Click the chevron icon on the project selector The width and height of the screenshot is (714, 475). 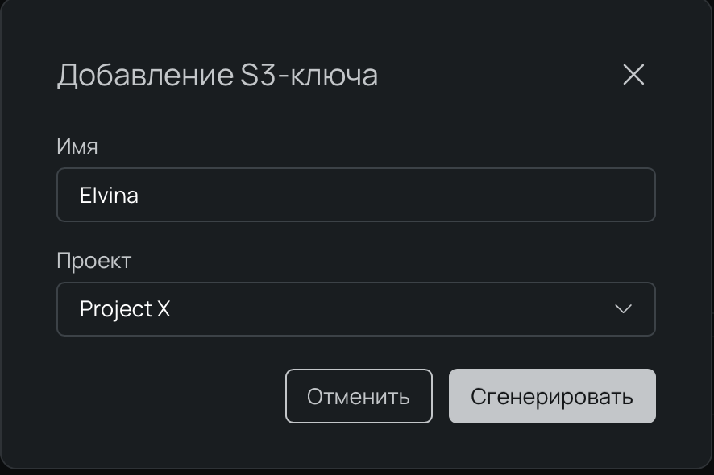click(621, 309)
